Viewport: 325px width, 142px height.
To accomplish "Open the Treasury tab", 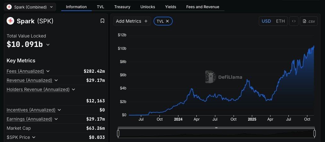I will click(x=122, y=7).
